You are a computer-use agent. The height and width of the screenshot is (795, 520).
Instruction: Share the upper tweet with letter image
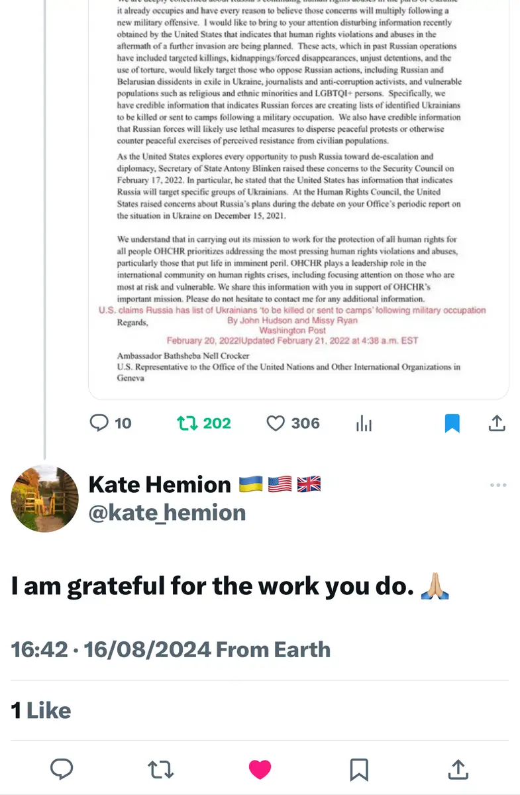click(x=497, y=423)
